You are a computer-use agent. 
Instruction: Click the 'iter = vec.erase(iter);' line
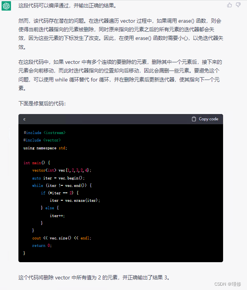(75, 201)
